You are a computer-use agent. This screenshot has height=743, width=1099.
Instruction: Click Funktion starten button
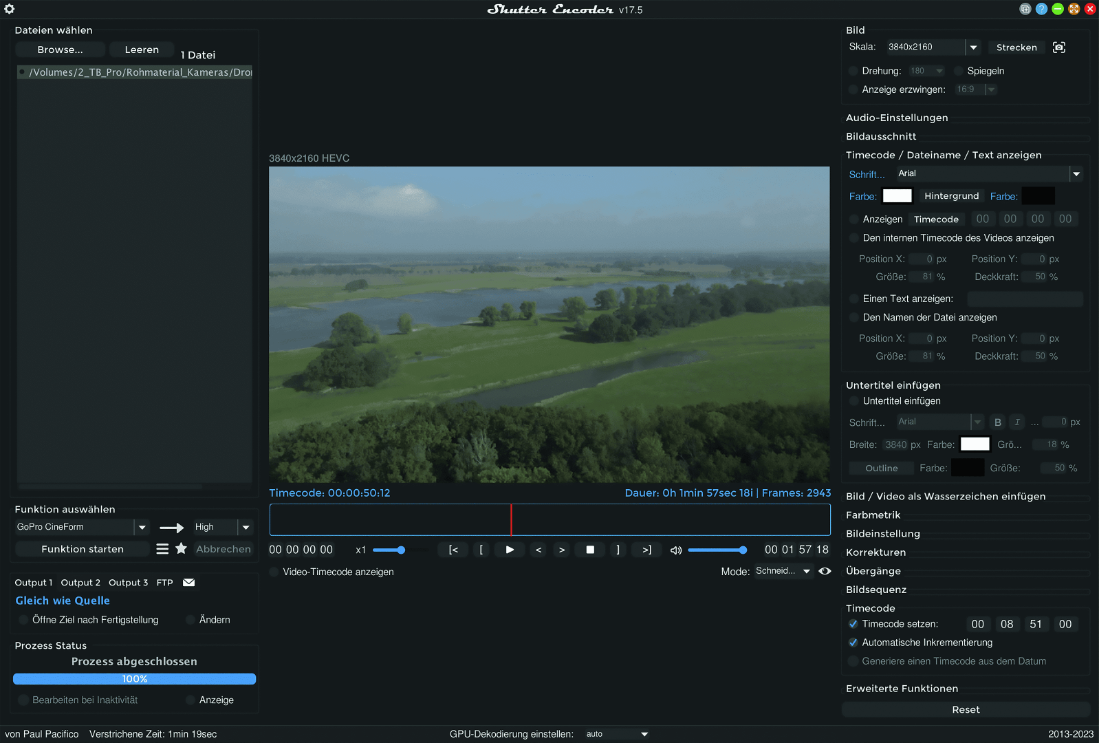pyautogui.click(x=83, y=549)
